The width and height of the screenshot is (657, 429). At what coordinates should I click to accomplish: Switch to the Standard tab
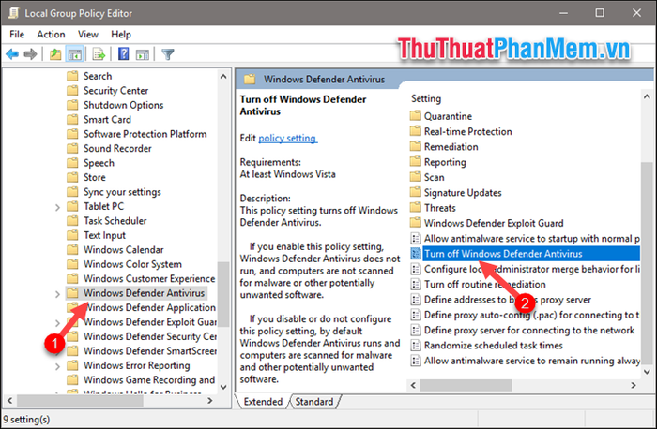pos(313,402)
